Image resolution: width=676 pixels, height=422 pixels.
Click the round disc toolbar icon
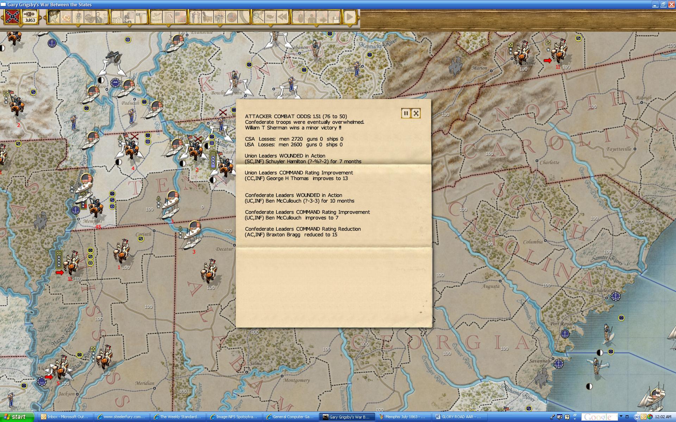pyautogui.click(x=231, y=17)
